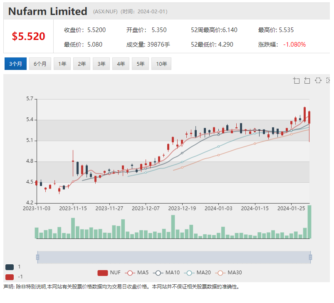The image size is (334, 303).
Task: Click the 成交量: 39876手 value
Action: 148,45
